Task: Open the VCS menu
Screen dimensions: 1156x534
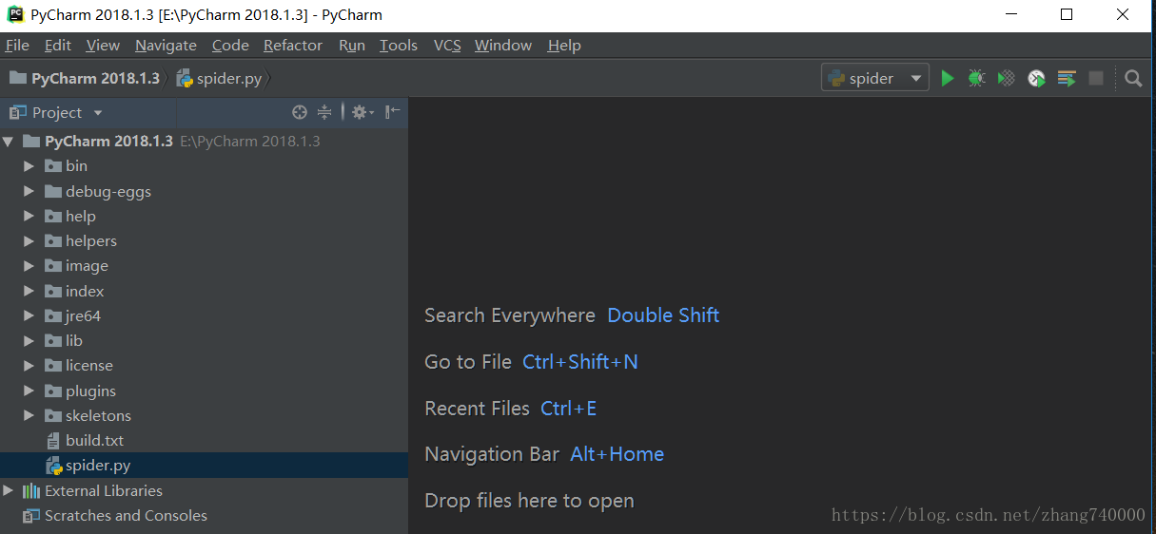Action: click(x=447, y=45)
